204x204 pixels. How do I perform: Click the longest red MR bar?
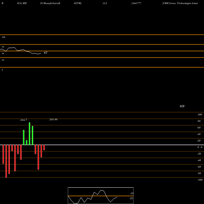click(x=6, y=161)
